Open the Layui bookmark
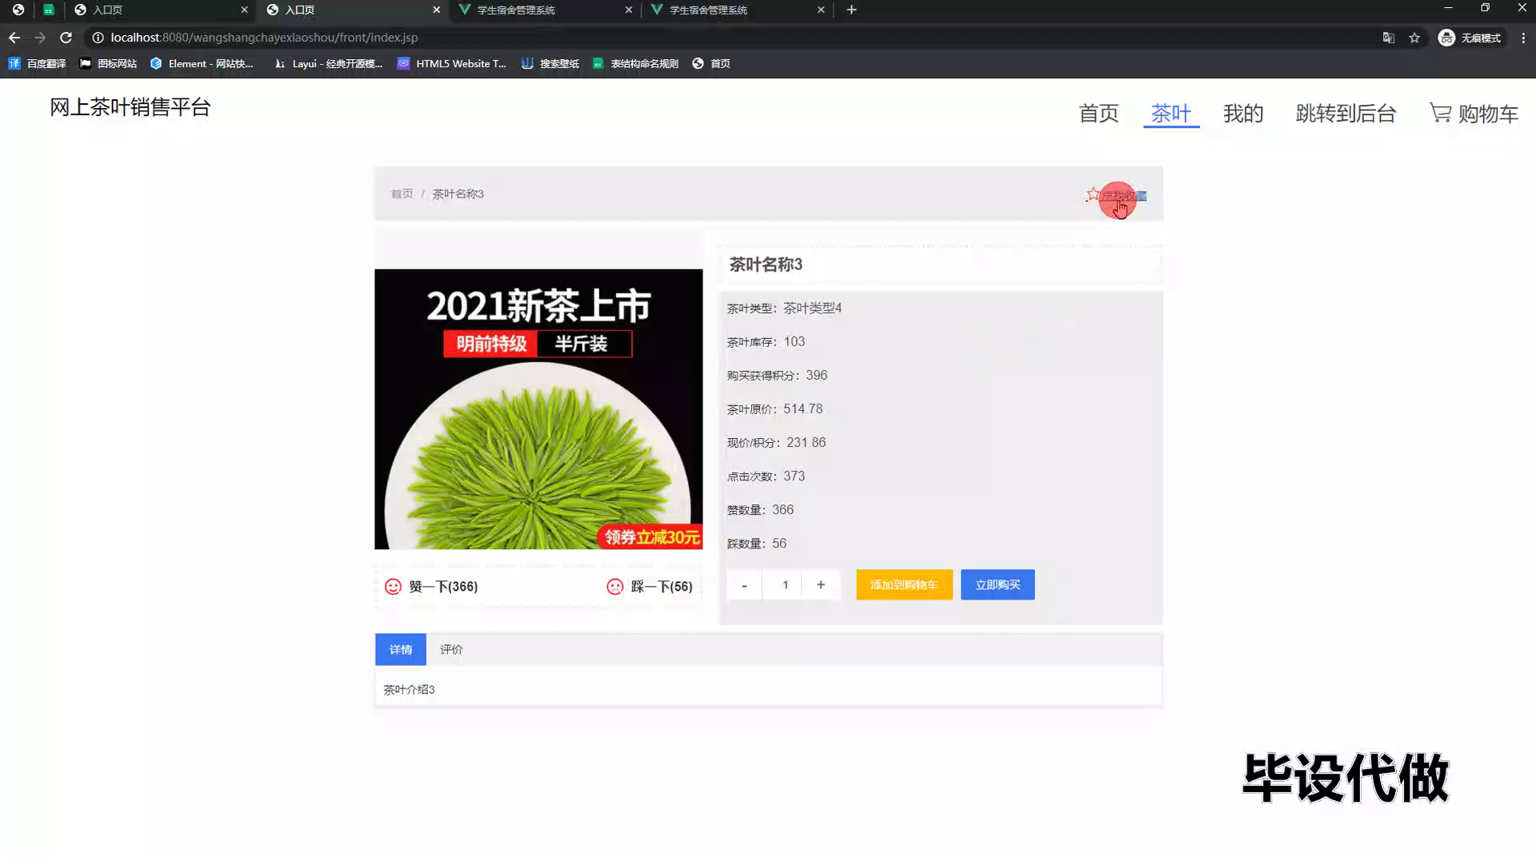 point(328,63)
